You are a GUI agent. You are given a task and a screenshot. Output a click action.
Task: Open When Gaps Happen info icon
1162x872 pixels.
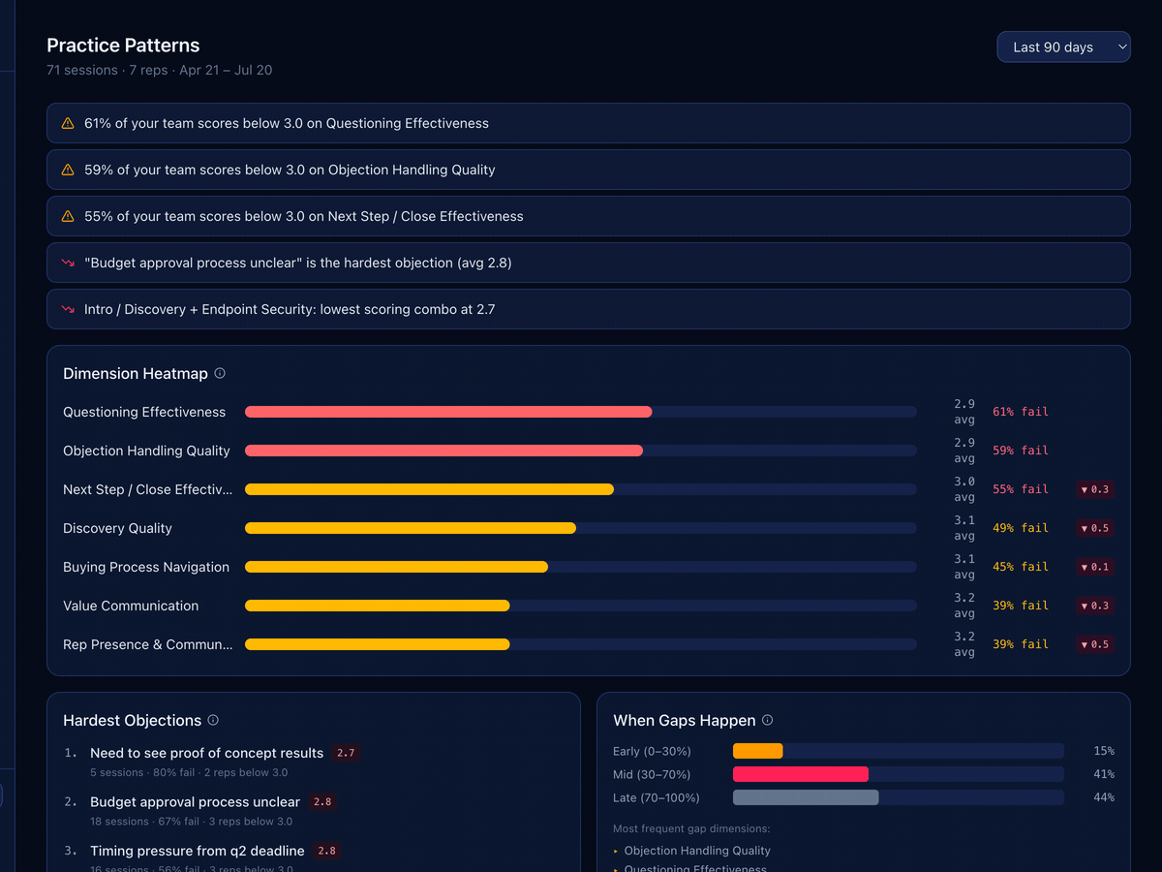click(767, 720)
